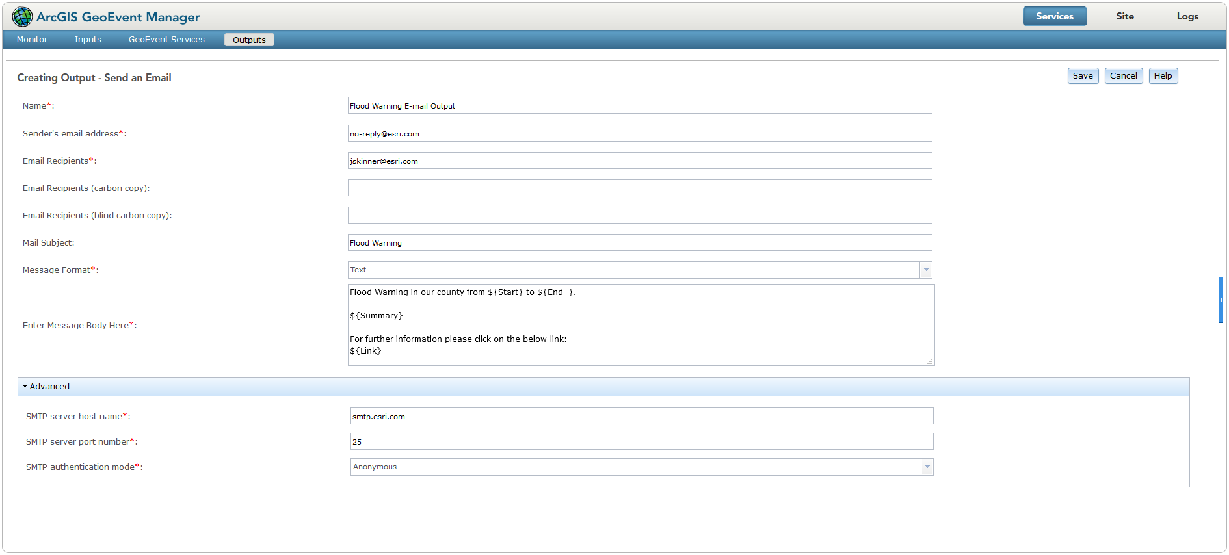The height and width of the screenshot is (555, 1229).
Task: Go to the Site section
Action: pos(1125,16)
